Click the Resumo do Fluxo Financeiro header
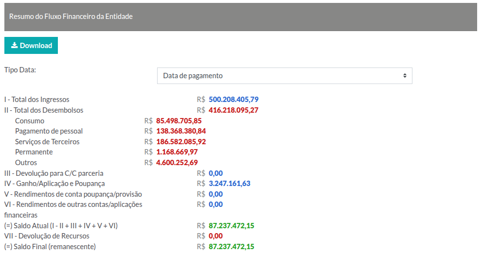Screen dimensions: 482x254 click(71, 17)
